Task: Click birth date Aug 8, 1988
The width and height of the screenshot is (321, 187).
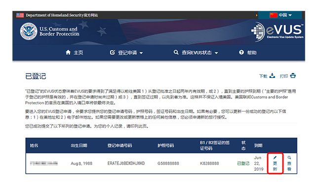Action: [81, 163]
